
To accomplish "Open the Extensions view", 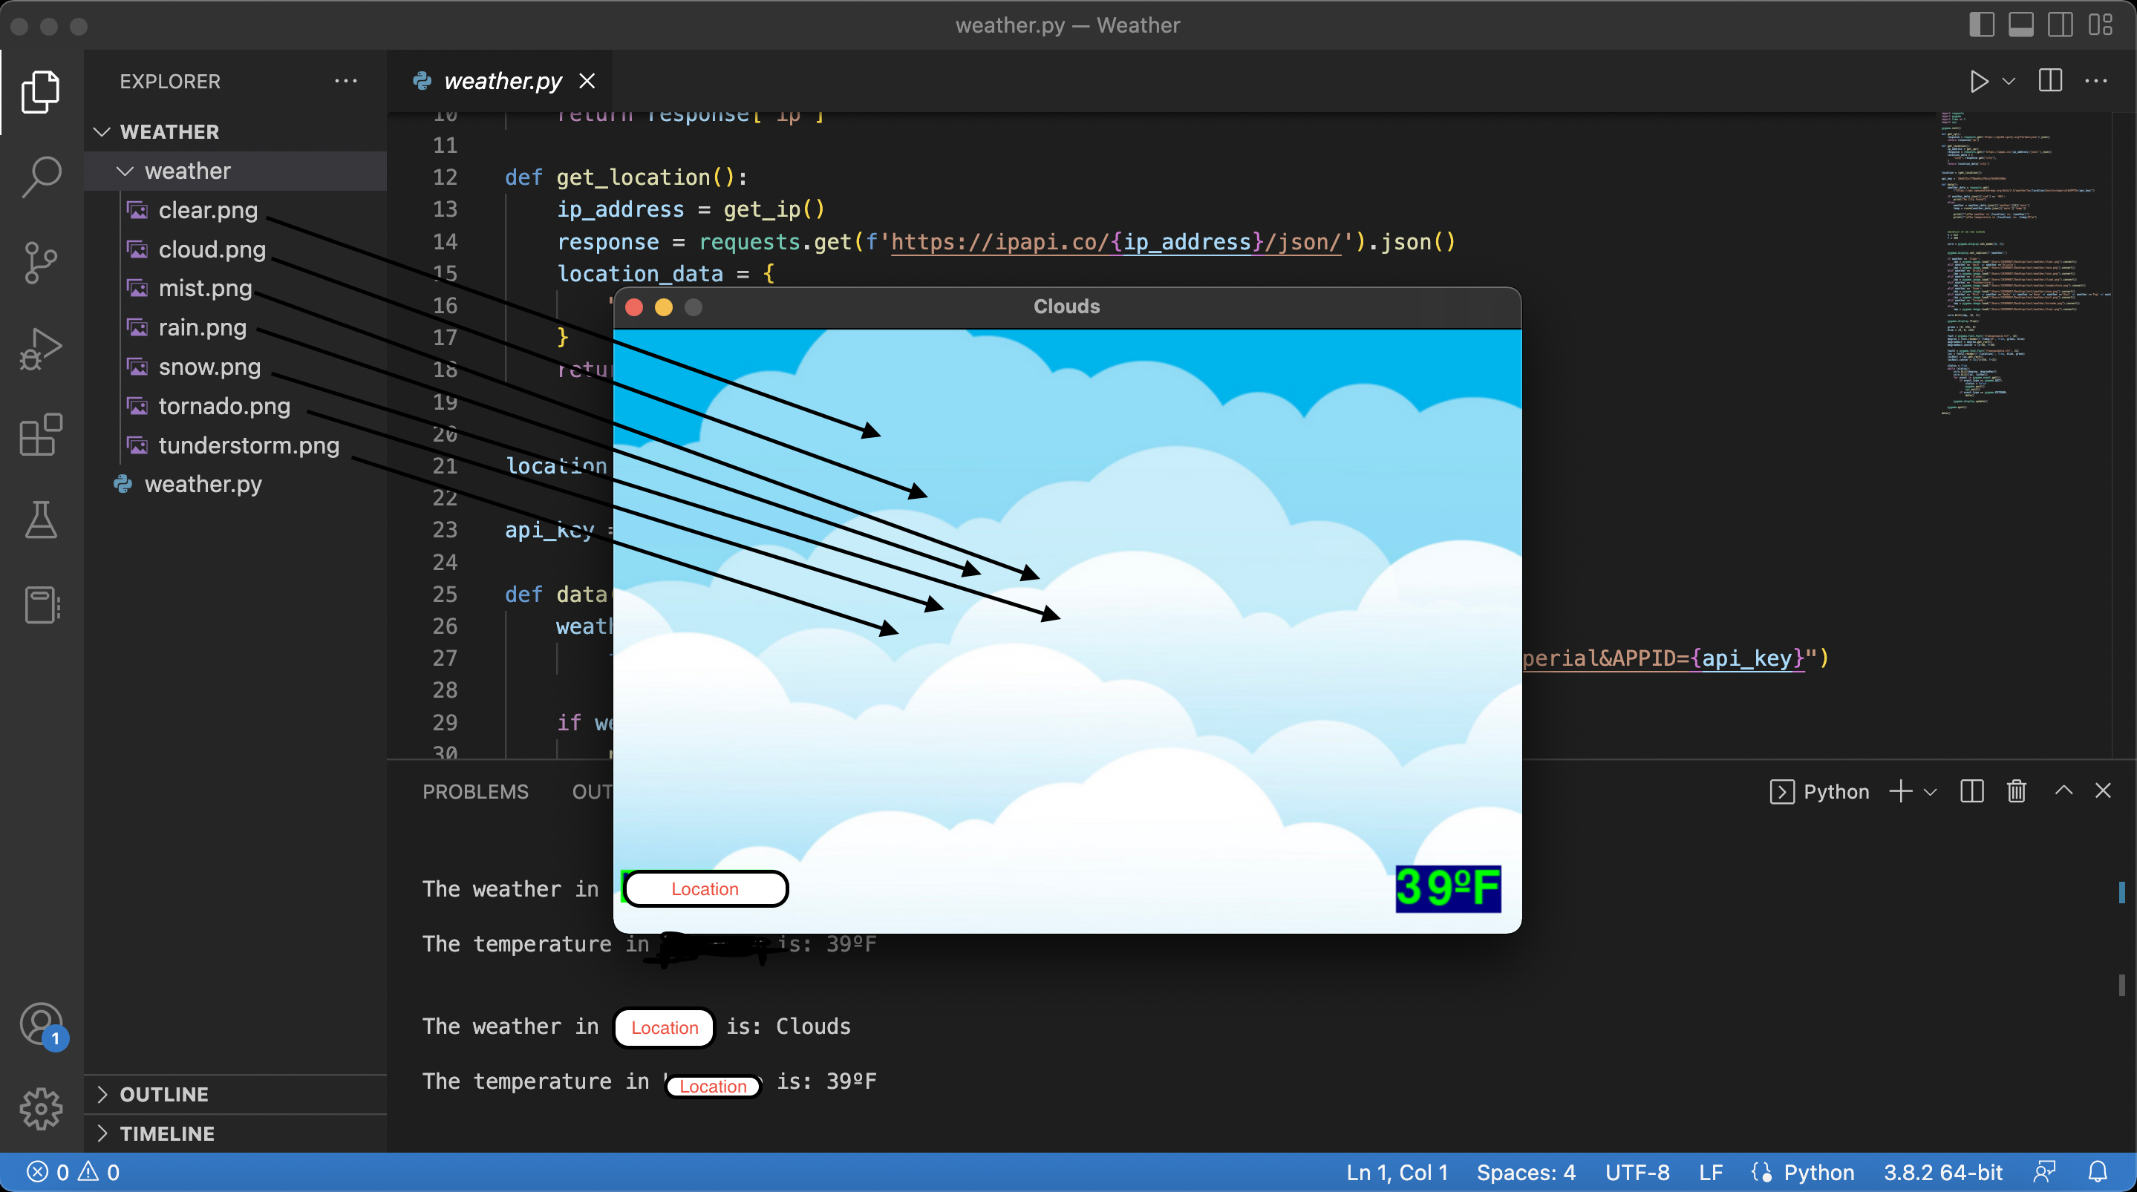I will tap(39, 436).
